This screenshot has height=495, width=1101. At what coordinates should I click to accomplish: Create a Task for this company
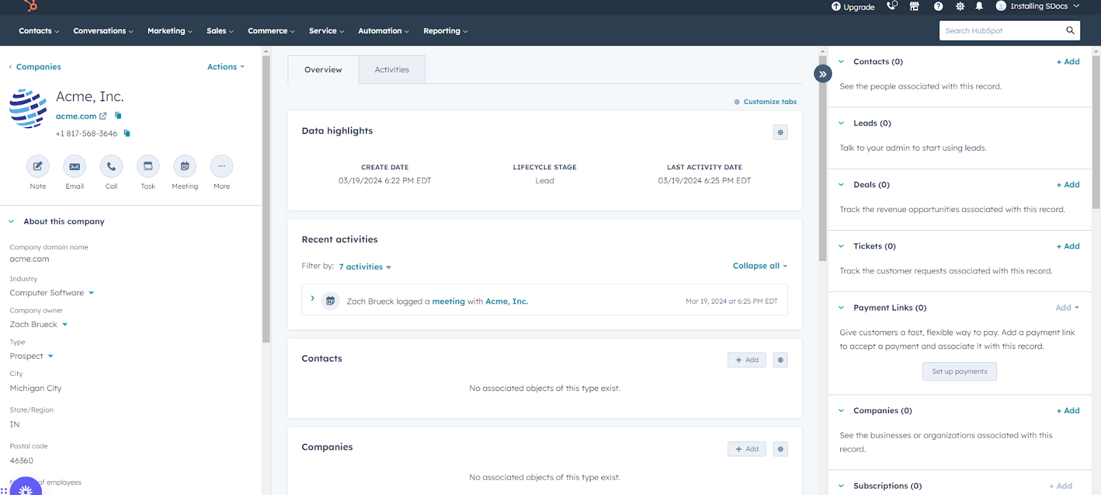pos(148,166)
